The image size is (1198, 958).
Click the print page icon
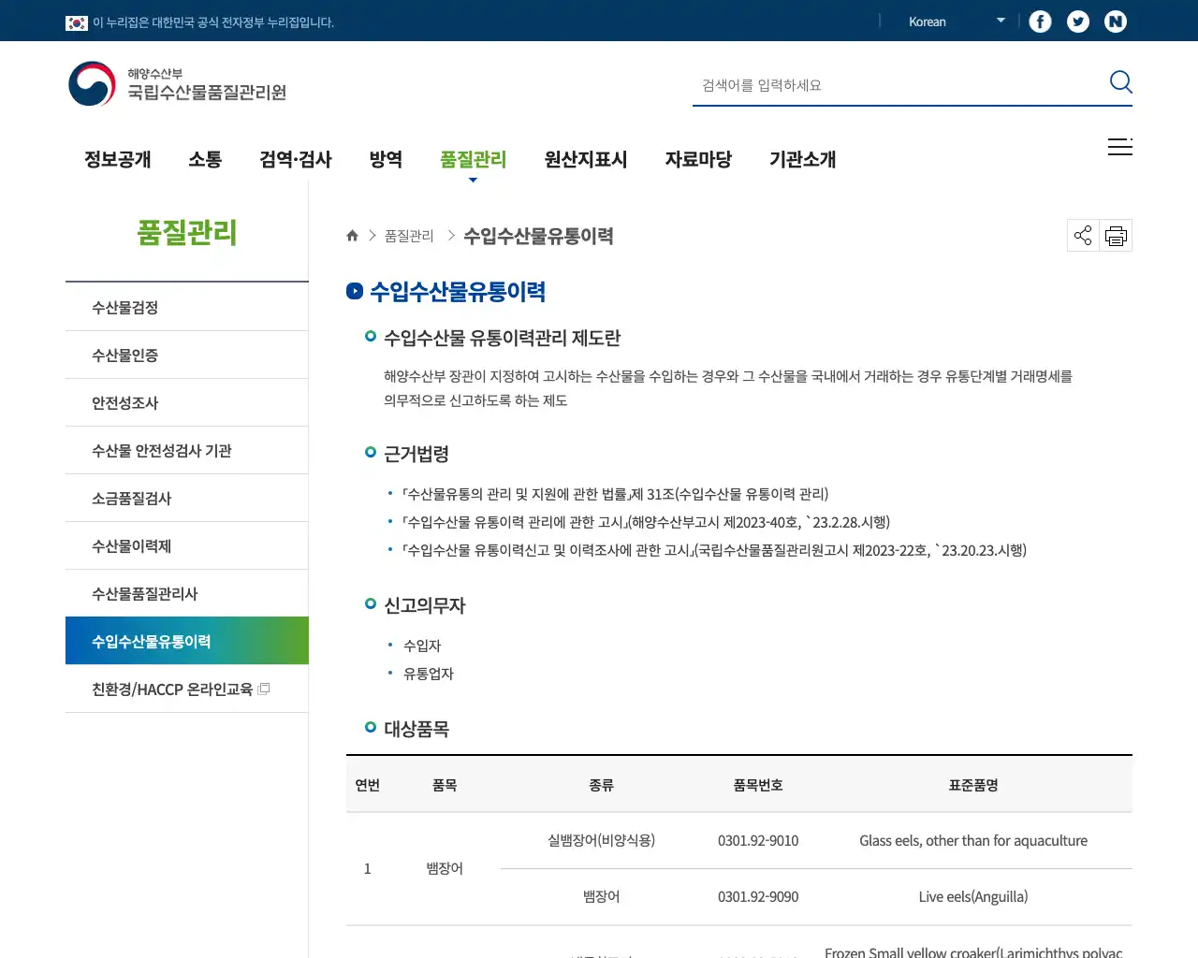point(1116,236)
